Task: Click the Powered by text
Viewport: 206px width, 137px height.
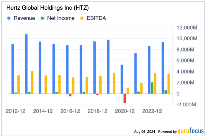Action: tap(167, 132)
